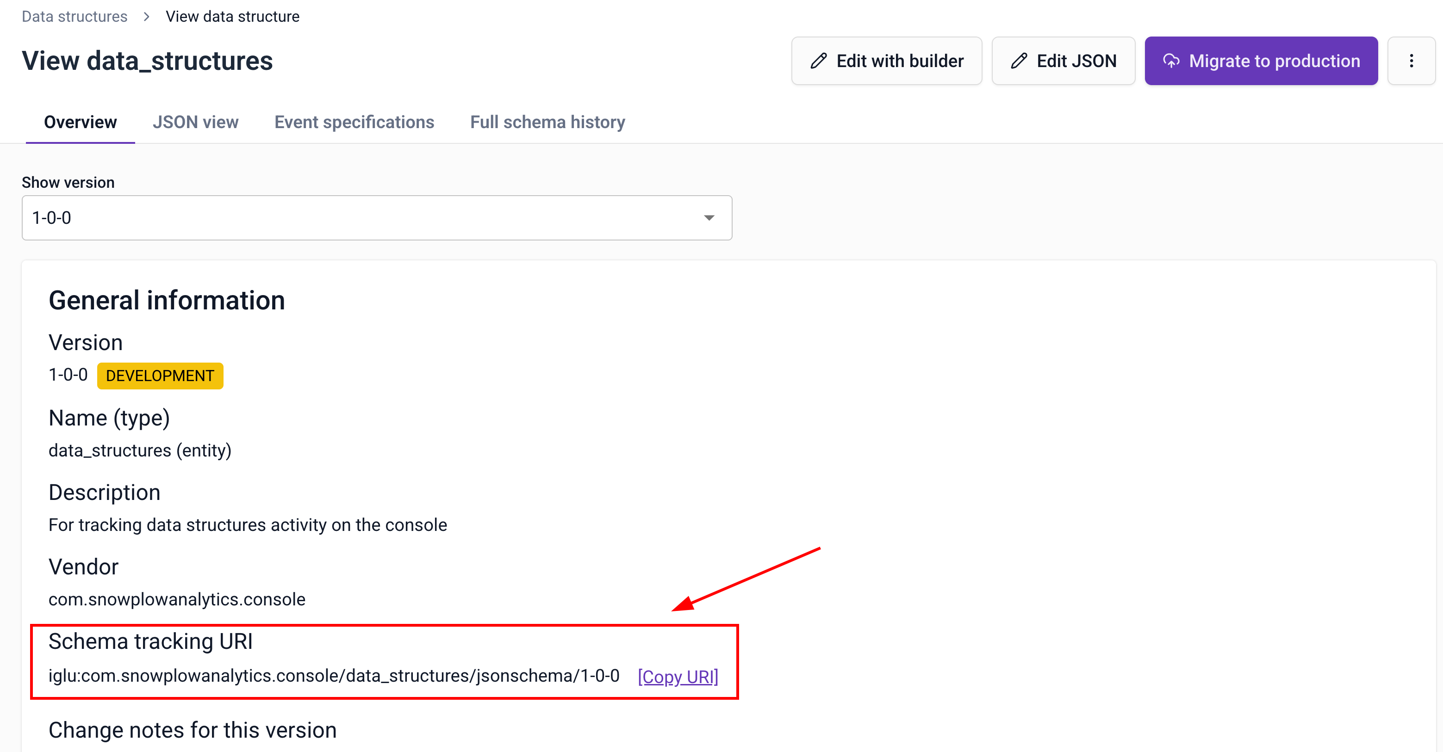Screen dimensions: 1443x752
Task: Select the Overview tab
Action: tap(80, 122)
